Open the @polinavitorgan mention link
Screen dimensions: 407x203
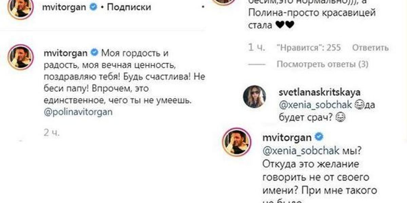(x=78, y=112)
